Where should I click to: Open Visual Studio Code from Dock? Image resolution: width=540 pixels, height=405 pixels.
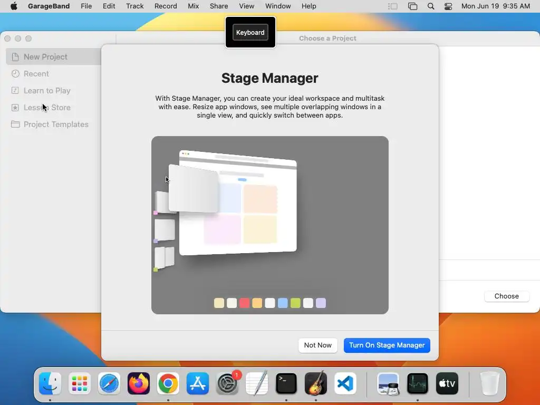tap(345, 383)
